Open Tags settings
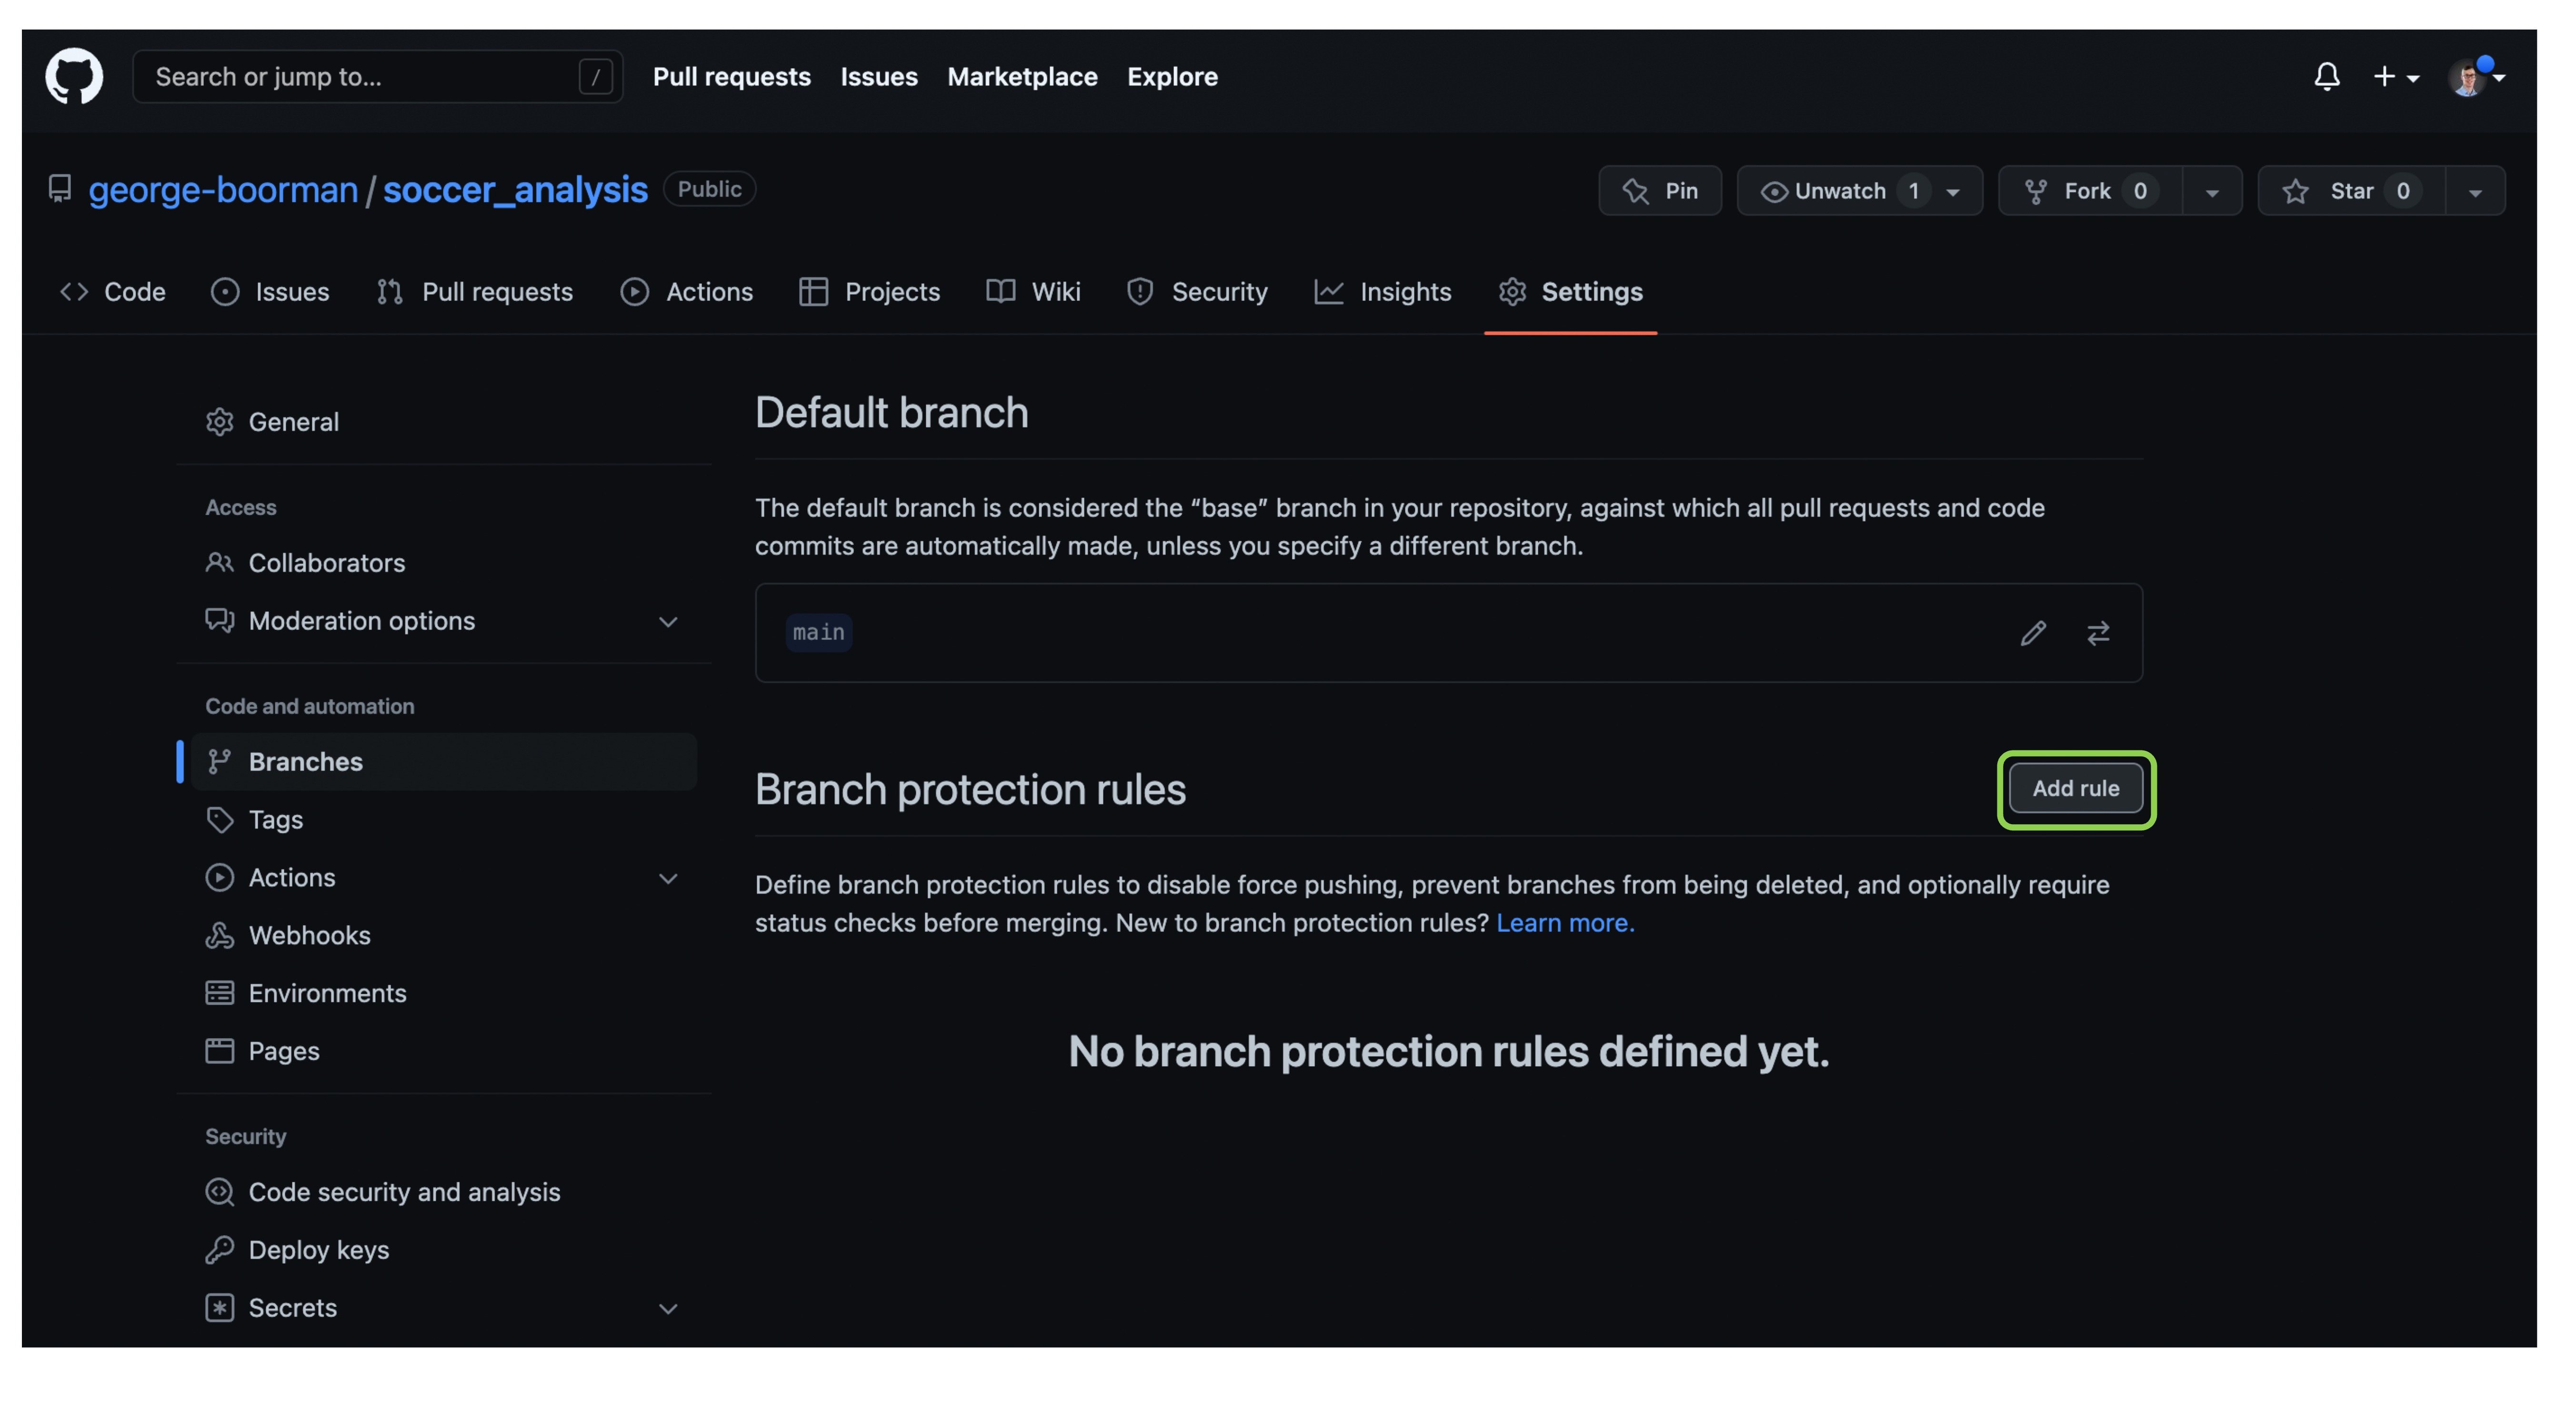 click(x=444, y=820)
